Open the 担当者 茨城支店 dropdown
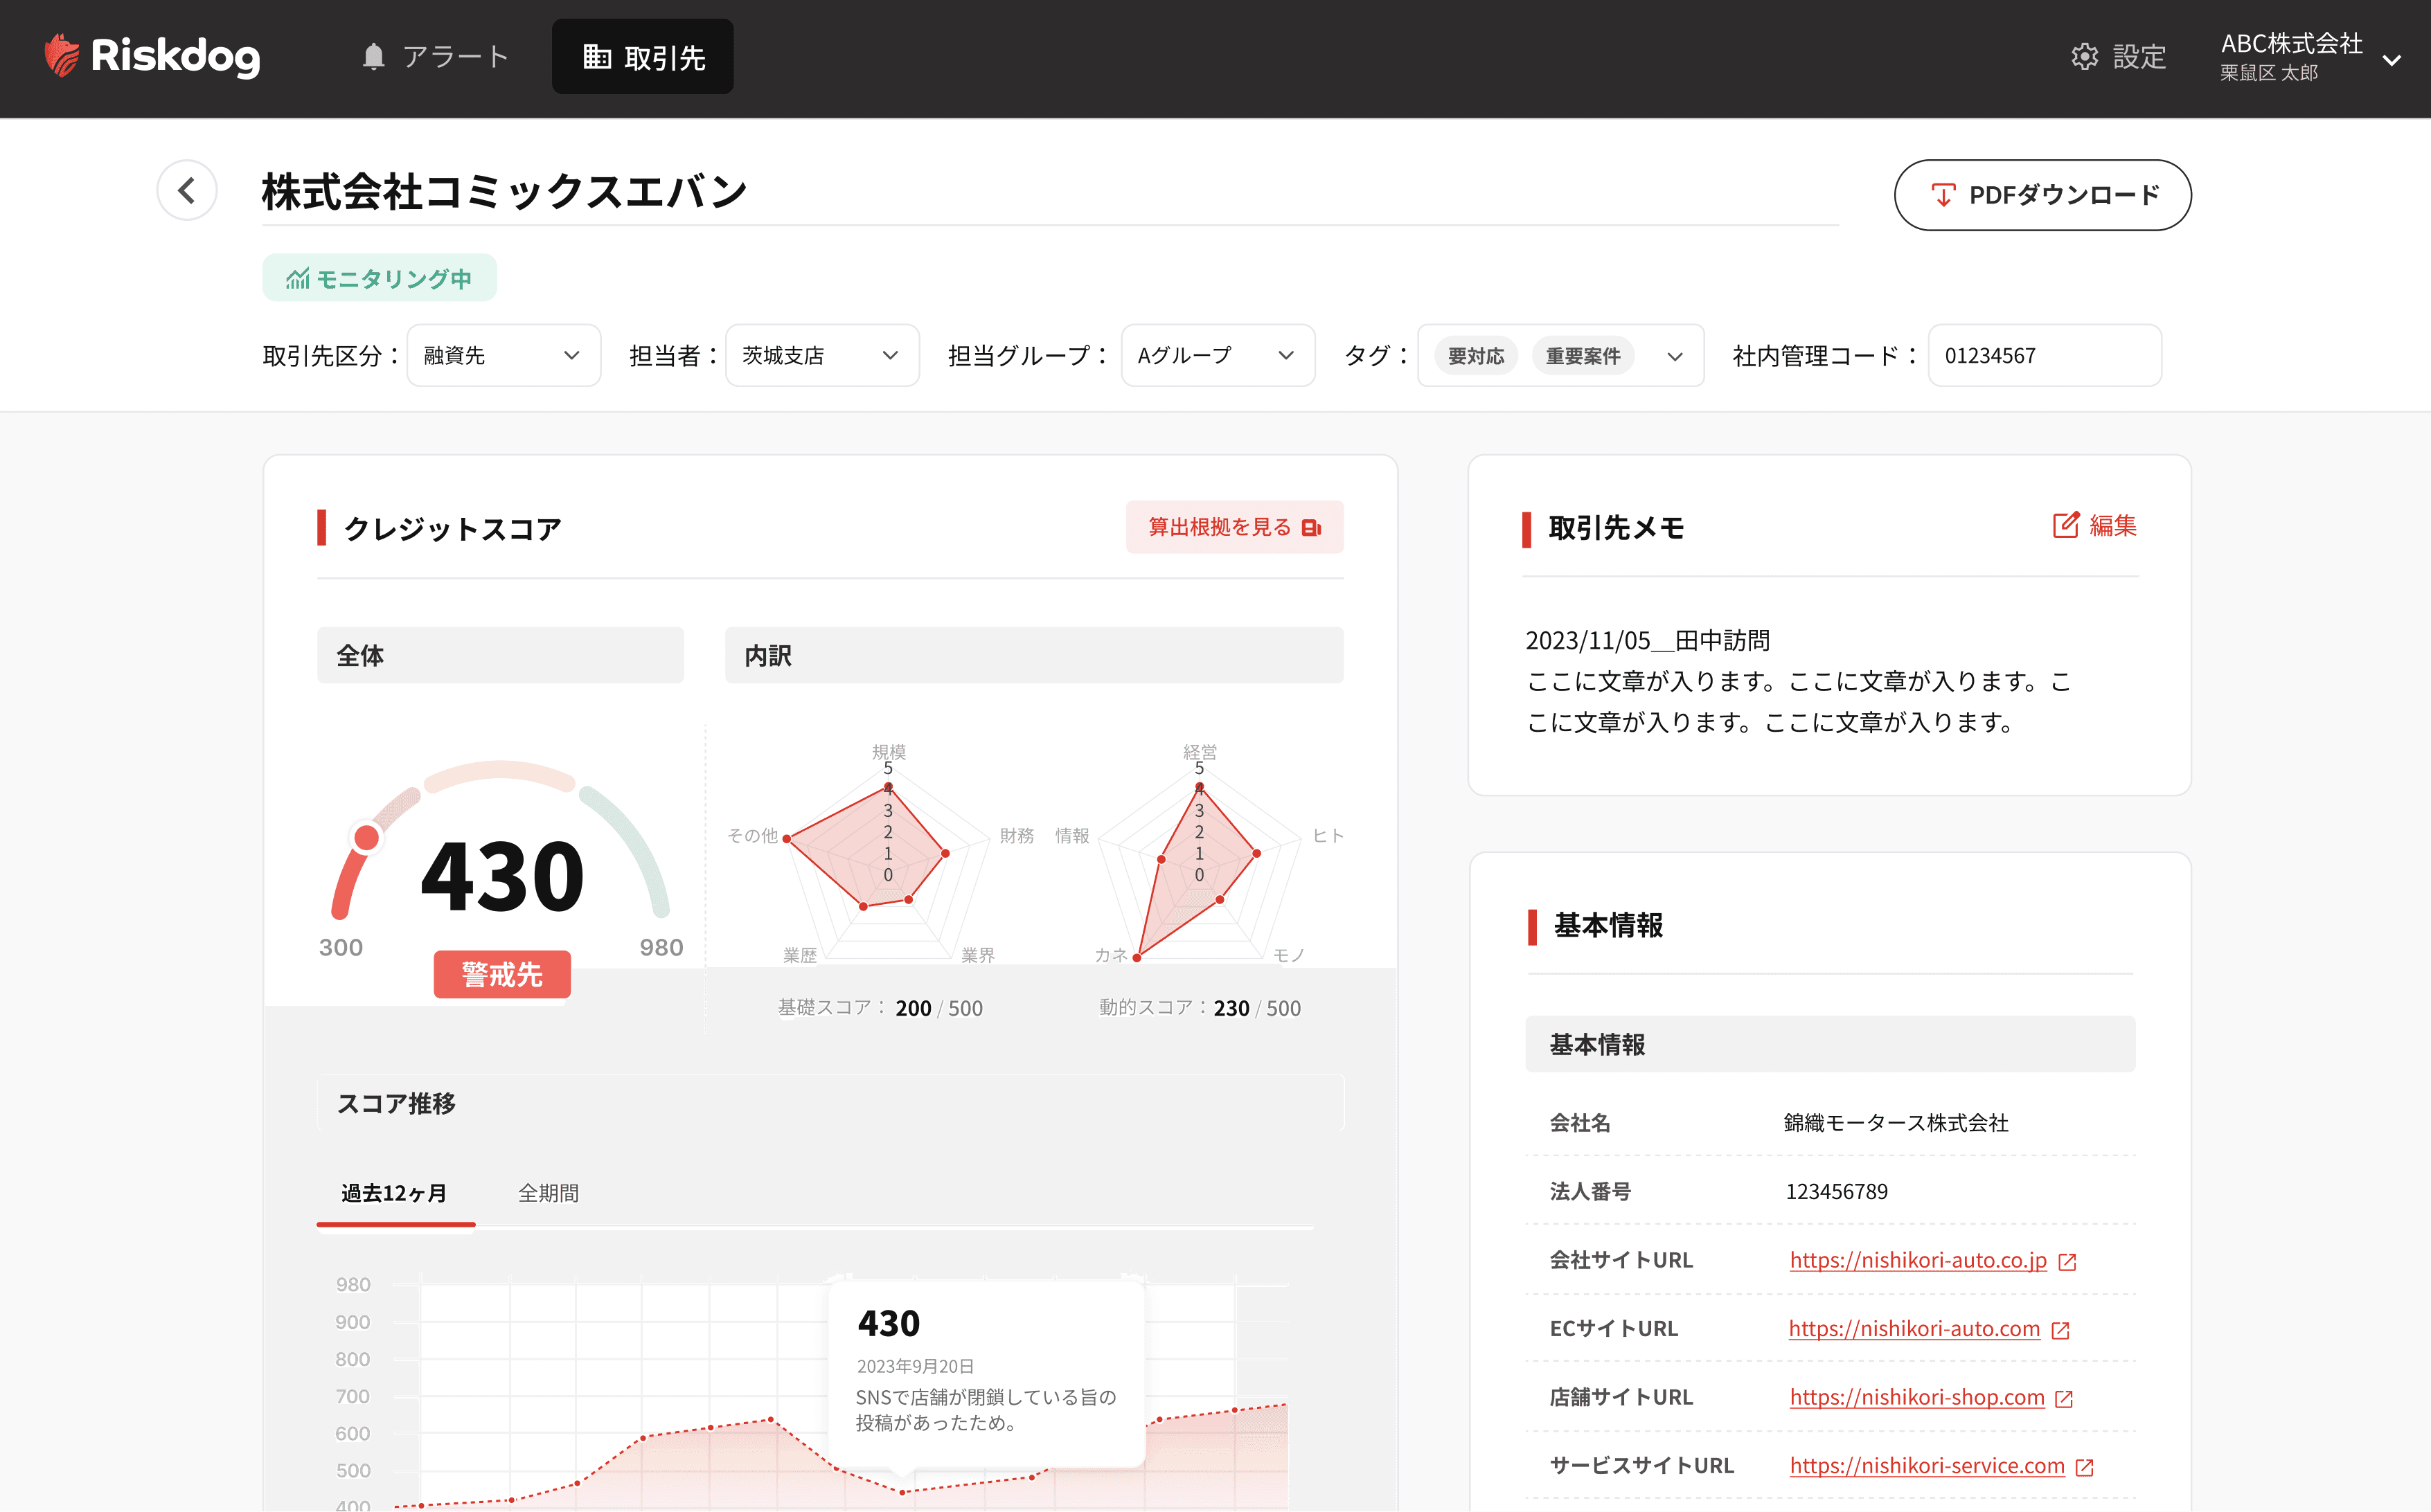This screenshot has width=2431, height=1512. click(x=821, y=355)
